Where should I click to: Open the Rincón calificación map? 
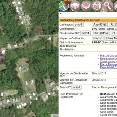98,38
